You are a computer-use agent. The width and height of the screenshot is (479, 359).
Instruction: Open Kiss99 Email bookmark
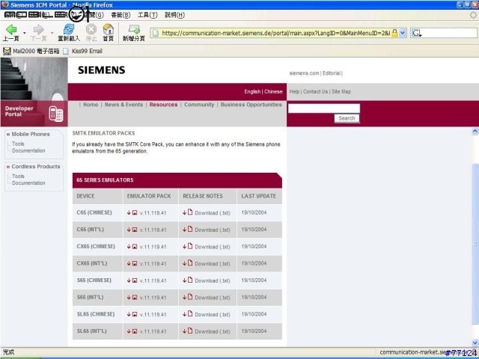(82, 51)
